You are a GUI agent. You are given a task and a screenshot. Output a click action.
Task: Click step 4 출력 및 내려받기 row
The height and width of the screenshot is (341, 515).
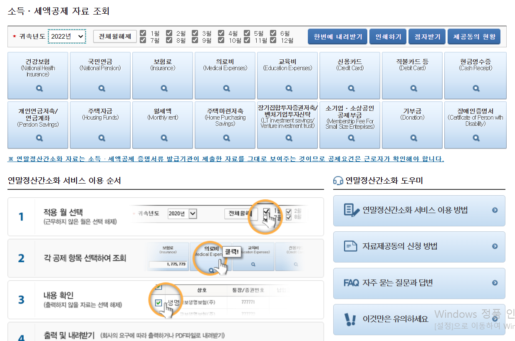click(x=166, y=332)
